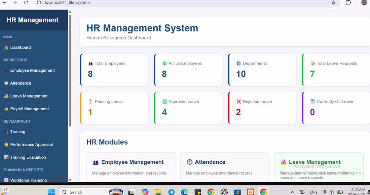This screenshot has width=370, height=195.
Task: Click the Total Leave Requests card
Action: [336, 70]
